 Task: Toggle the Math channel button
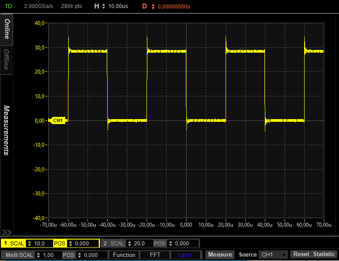pos(12,255)
